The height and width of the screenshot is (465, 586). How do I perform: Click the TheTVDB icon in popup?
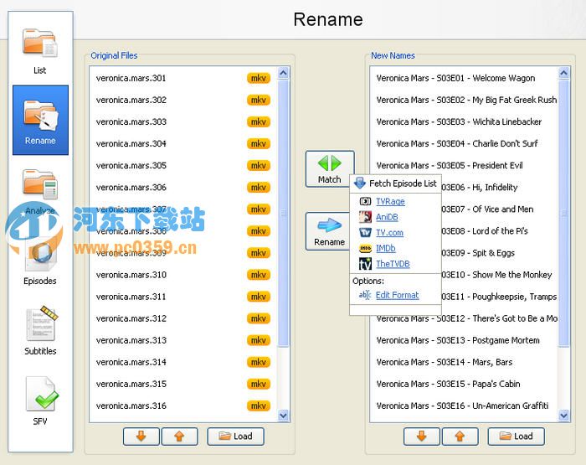[x=365, y=264]
